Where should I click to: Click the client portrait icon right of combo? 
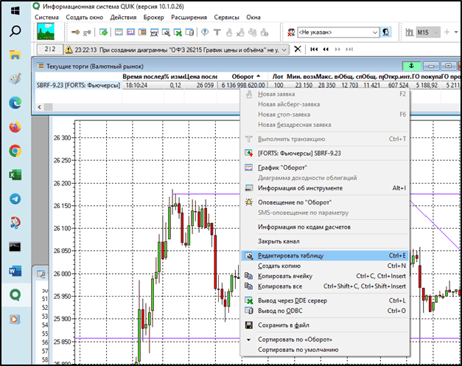(385, 32)
